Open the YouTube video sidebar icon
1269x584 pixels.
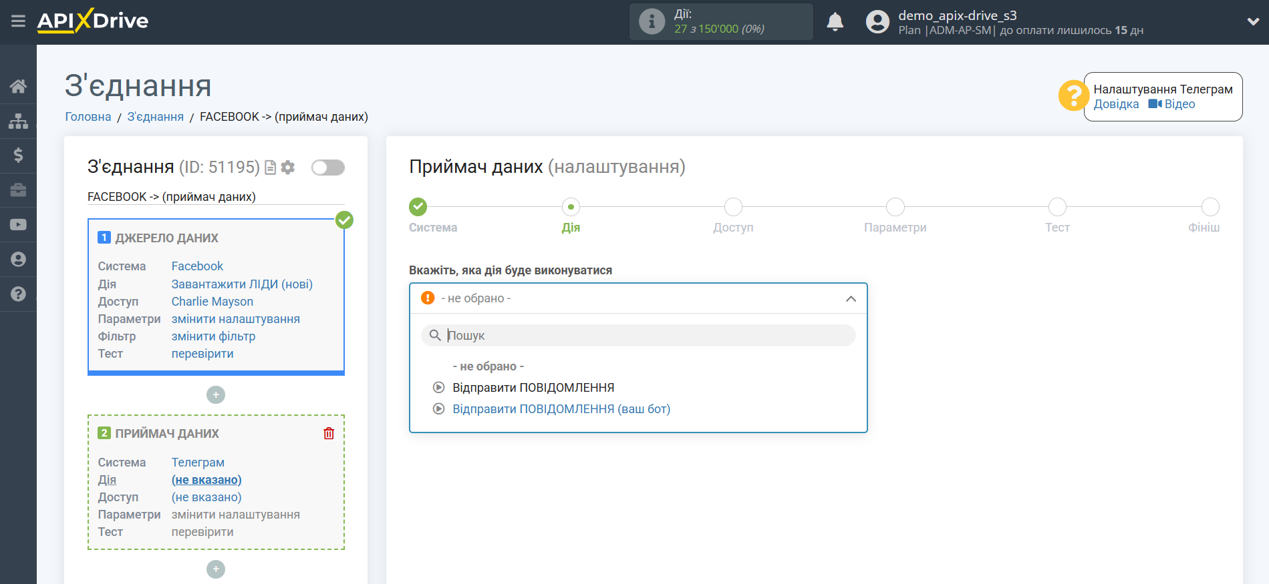click(x=18, y=225)
